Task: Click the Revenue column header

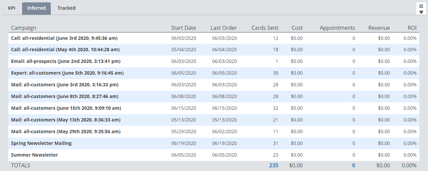Action: (379, 28)
